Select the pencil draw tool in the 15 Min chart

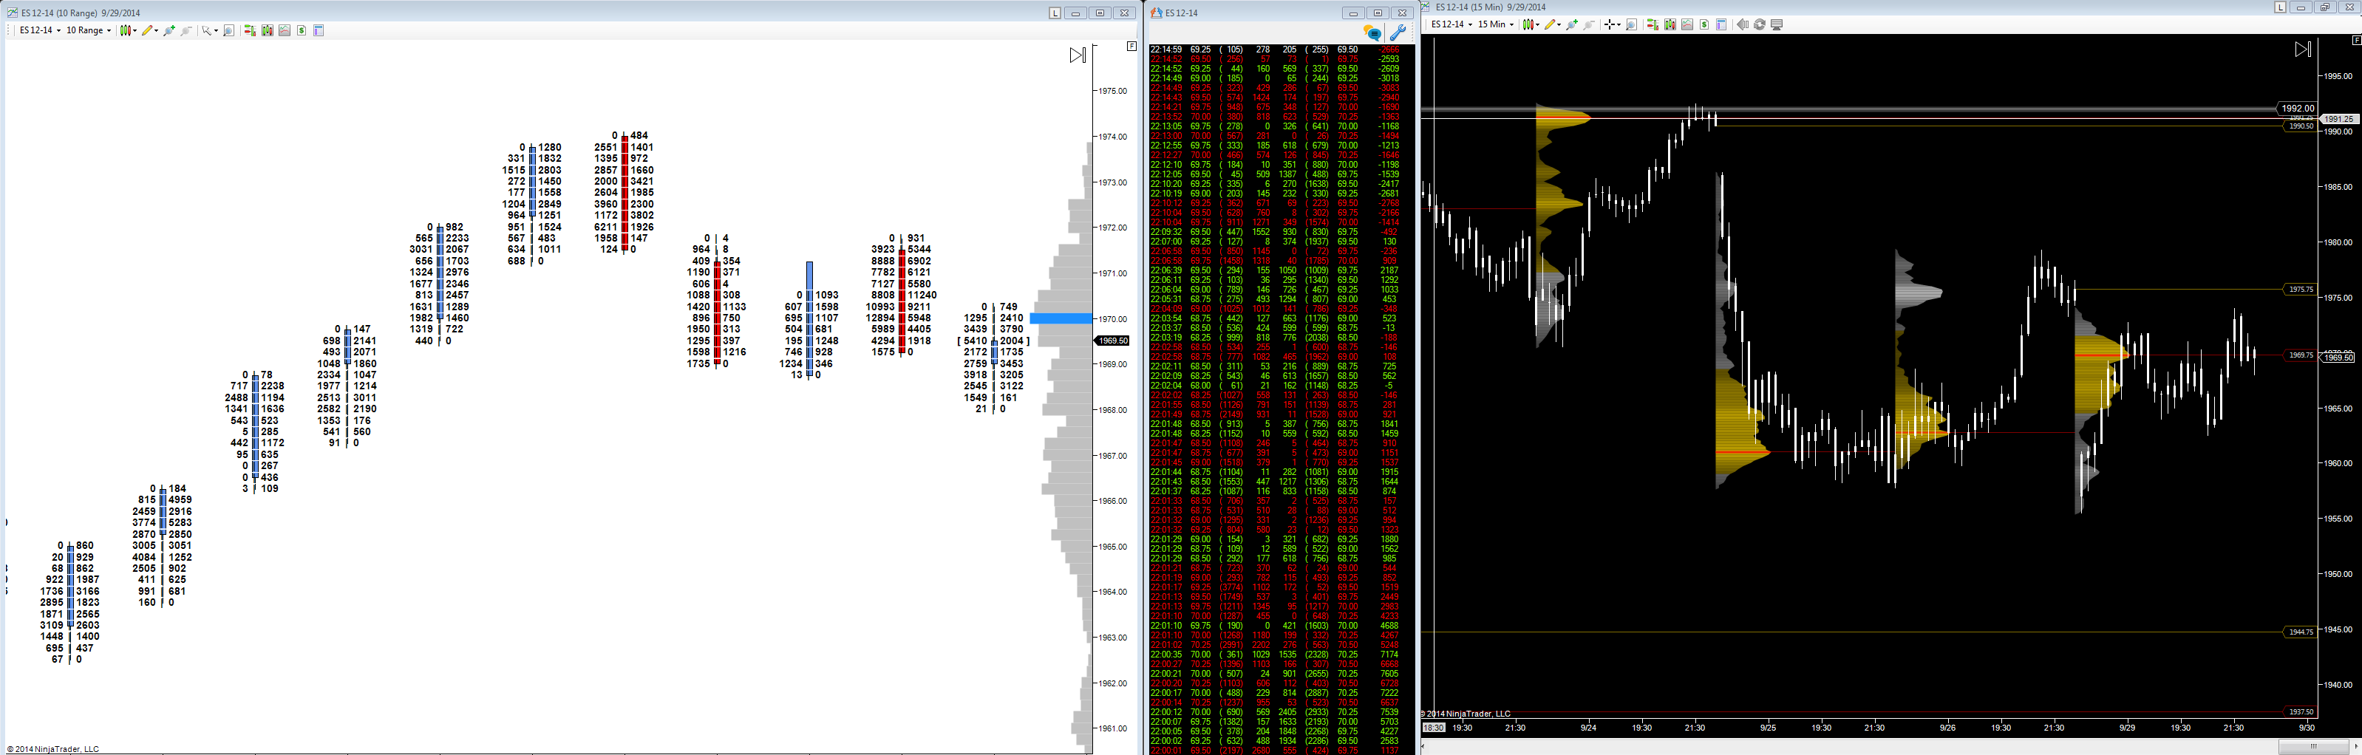click(x=1549, y=24)
